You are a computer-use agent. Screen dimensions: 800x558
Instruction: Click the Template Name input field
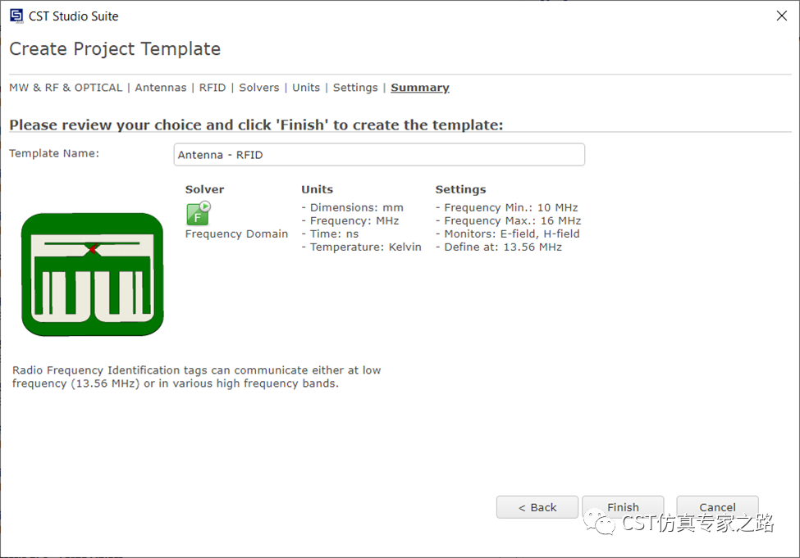[x=379, y=154]
